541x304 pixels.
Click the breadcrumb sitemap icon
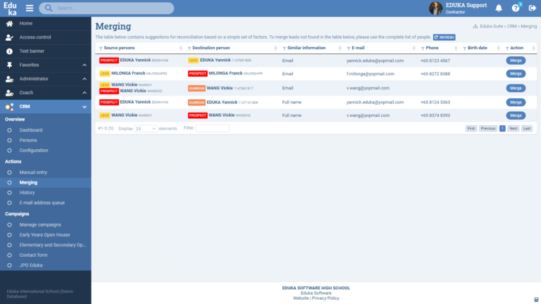click(475, 26)
